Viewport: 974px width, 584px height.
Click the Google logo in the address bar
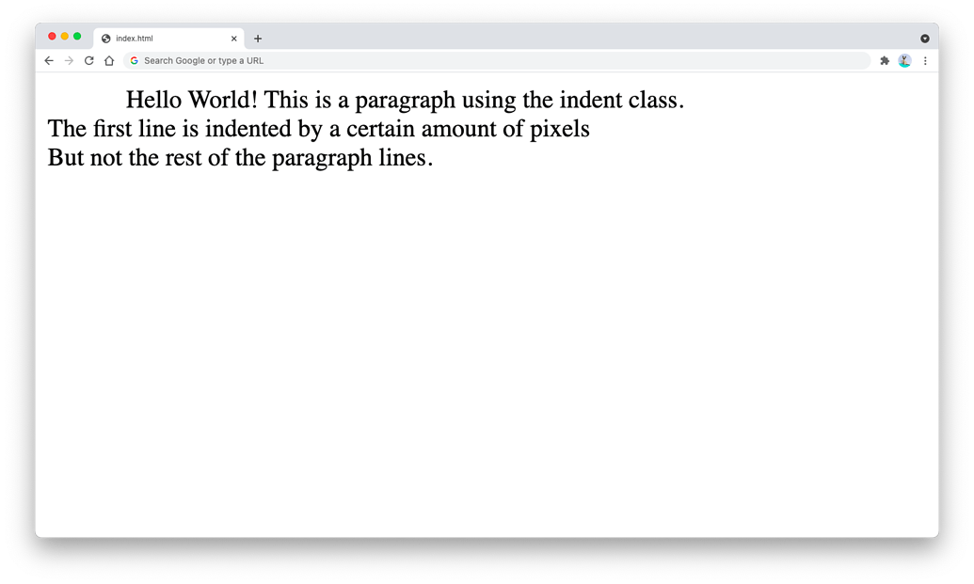pos(133,60)
